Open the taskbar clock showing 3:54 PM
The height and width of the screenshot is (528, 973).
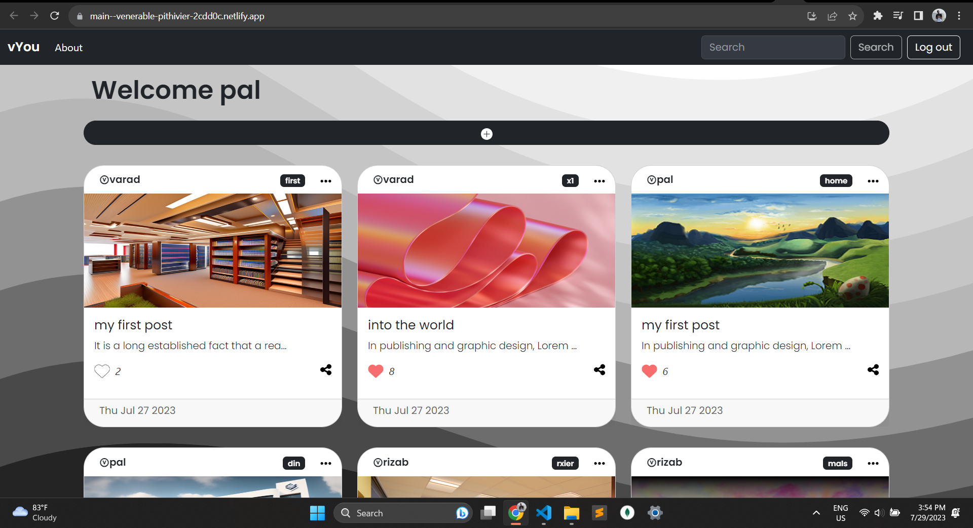click(927, 513)
